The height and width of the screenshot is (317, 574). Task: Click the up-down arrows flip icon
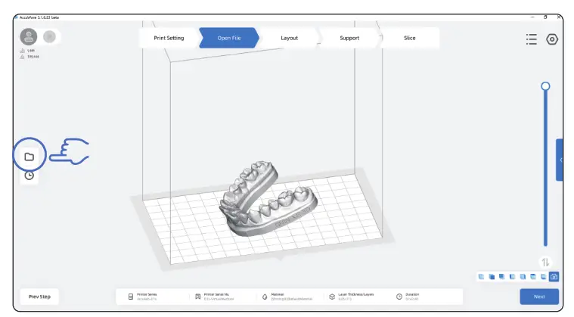point(545,262)
